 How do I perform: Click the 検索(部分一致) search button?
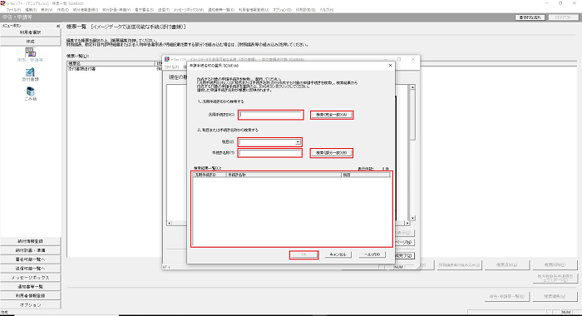pyautogui.click(x=332, y=153)
